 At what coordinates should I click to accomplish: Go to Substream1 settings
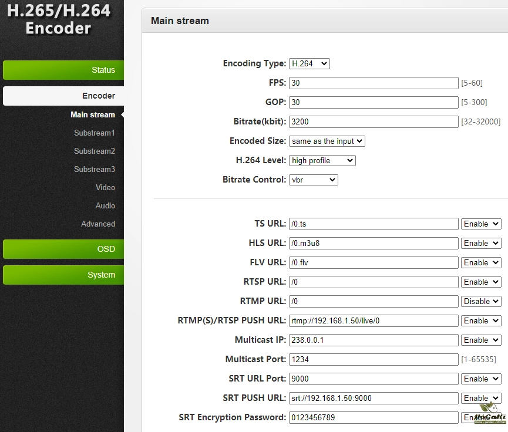tap(94, 133)
